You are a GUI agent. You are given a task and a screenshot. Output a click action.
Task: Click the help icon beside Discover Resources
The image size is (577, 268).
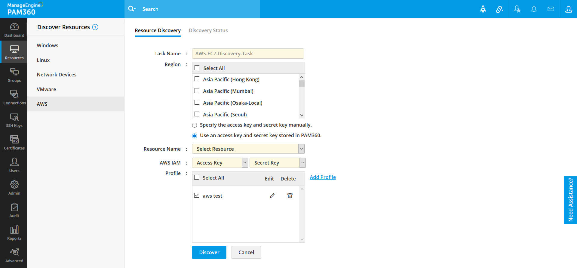[95, 27]
